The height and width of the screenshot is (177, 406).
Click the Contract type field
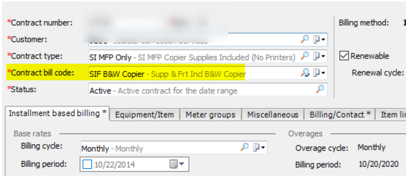208,56
